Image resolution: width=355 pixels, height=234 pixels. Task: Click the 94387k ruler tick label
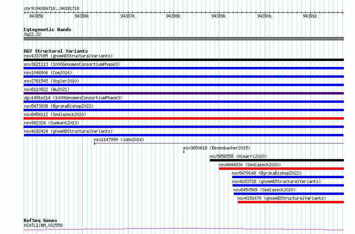pyautogui.click(x=128, y=16)
